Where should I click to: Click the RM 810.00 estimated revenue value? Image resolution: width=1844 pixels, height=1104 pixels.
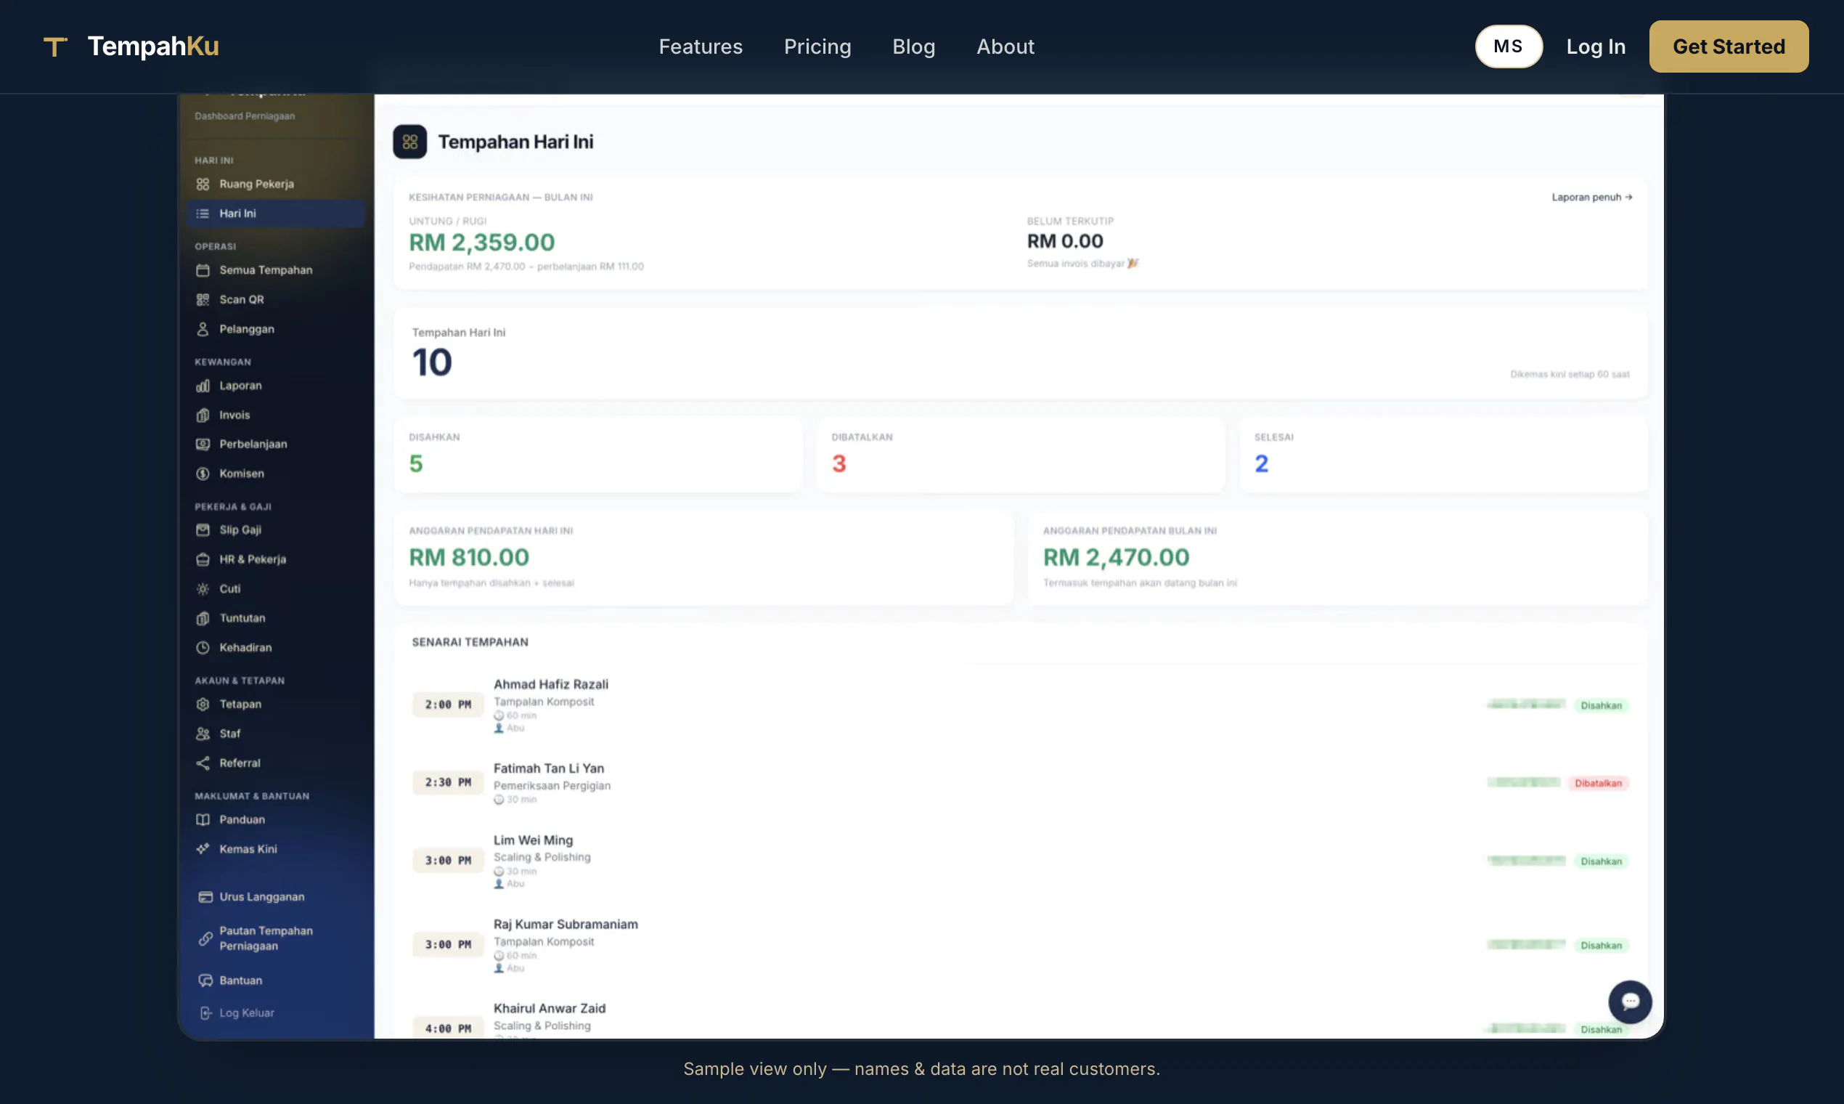469,557
